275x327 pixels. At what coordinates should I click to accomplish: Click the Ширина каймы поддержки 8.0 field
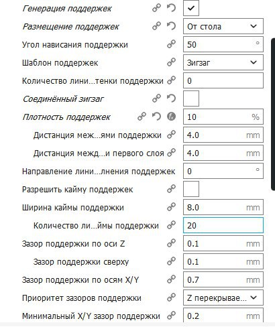pos(223,207)
